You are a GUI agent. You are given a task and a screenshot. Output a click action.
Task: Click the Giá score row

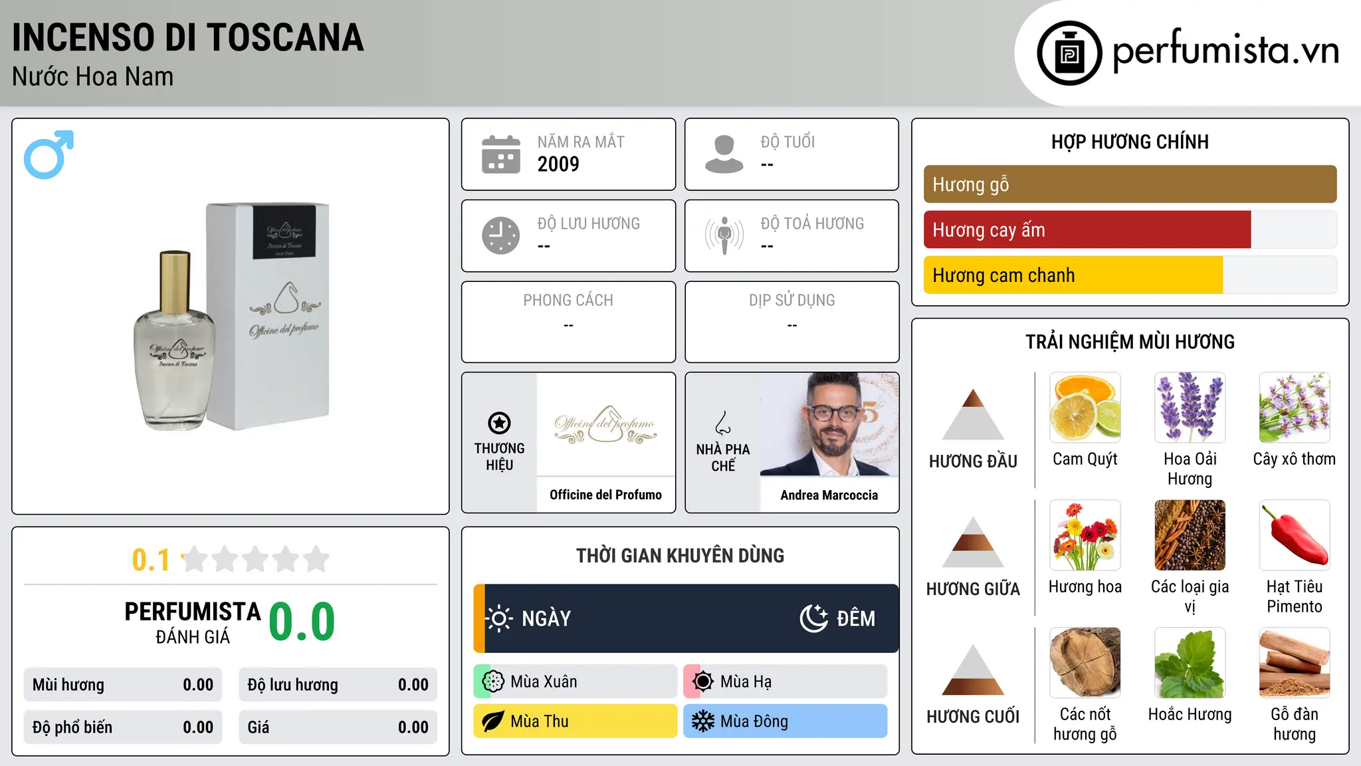(338, 727)
